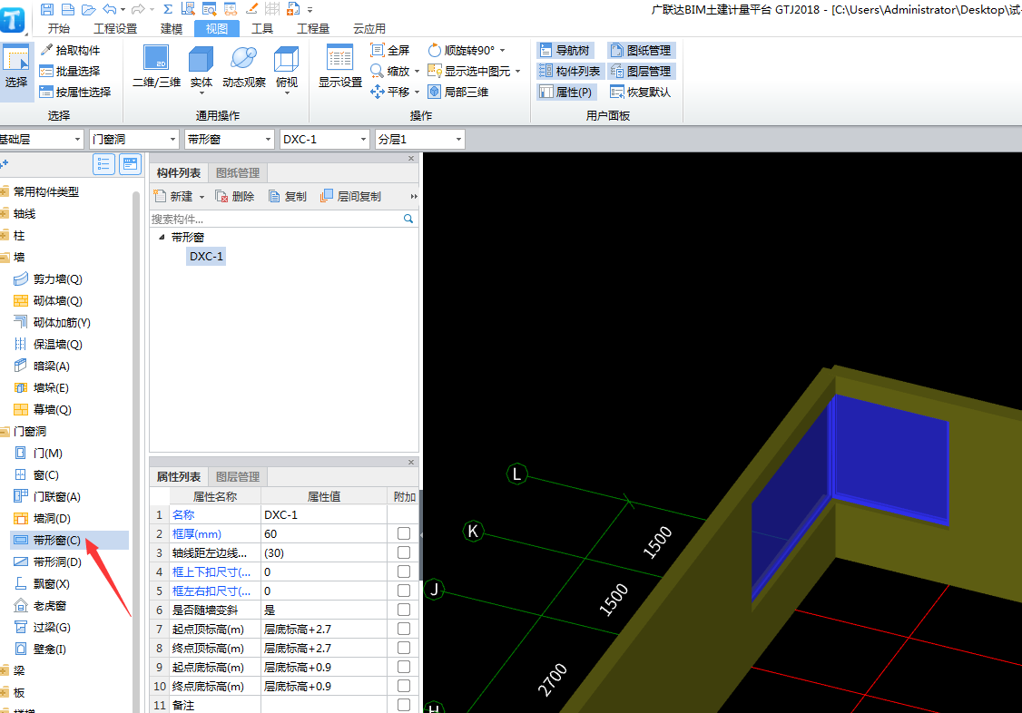Click 平移 pan tool
The image size is (1022, 713).
[390, 92]
